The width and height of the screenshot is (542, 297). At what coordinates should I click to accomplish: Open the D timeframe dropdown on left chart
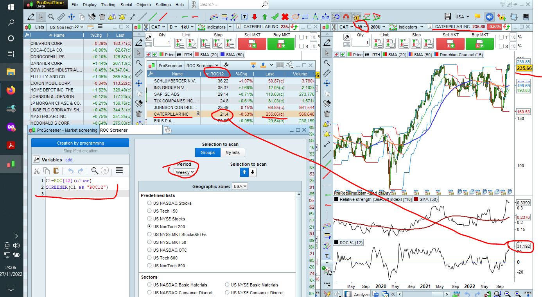(x=173, y=27)
